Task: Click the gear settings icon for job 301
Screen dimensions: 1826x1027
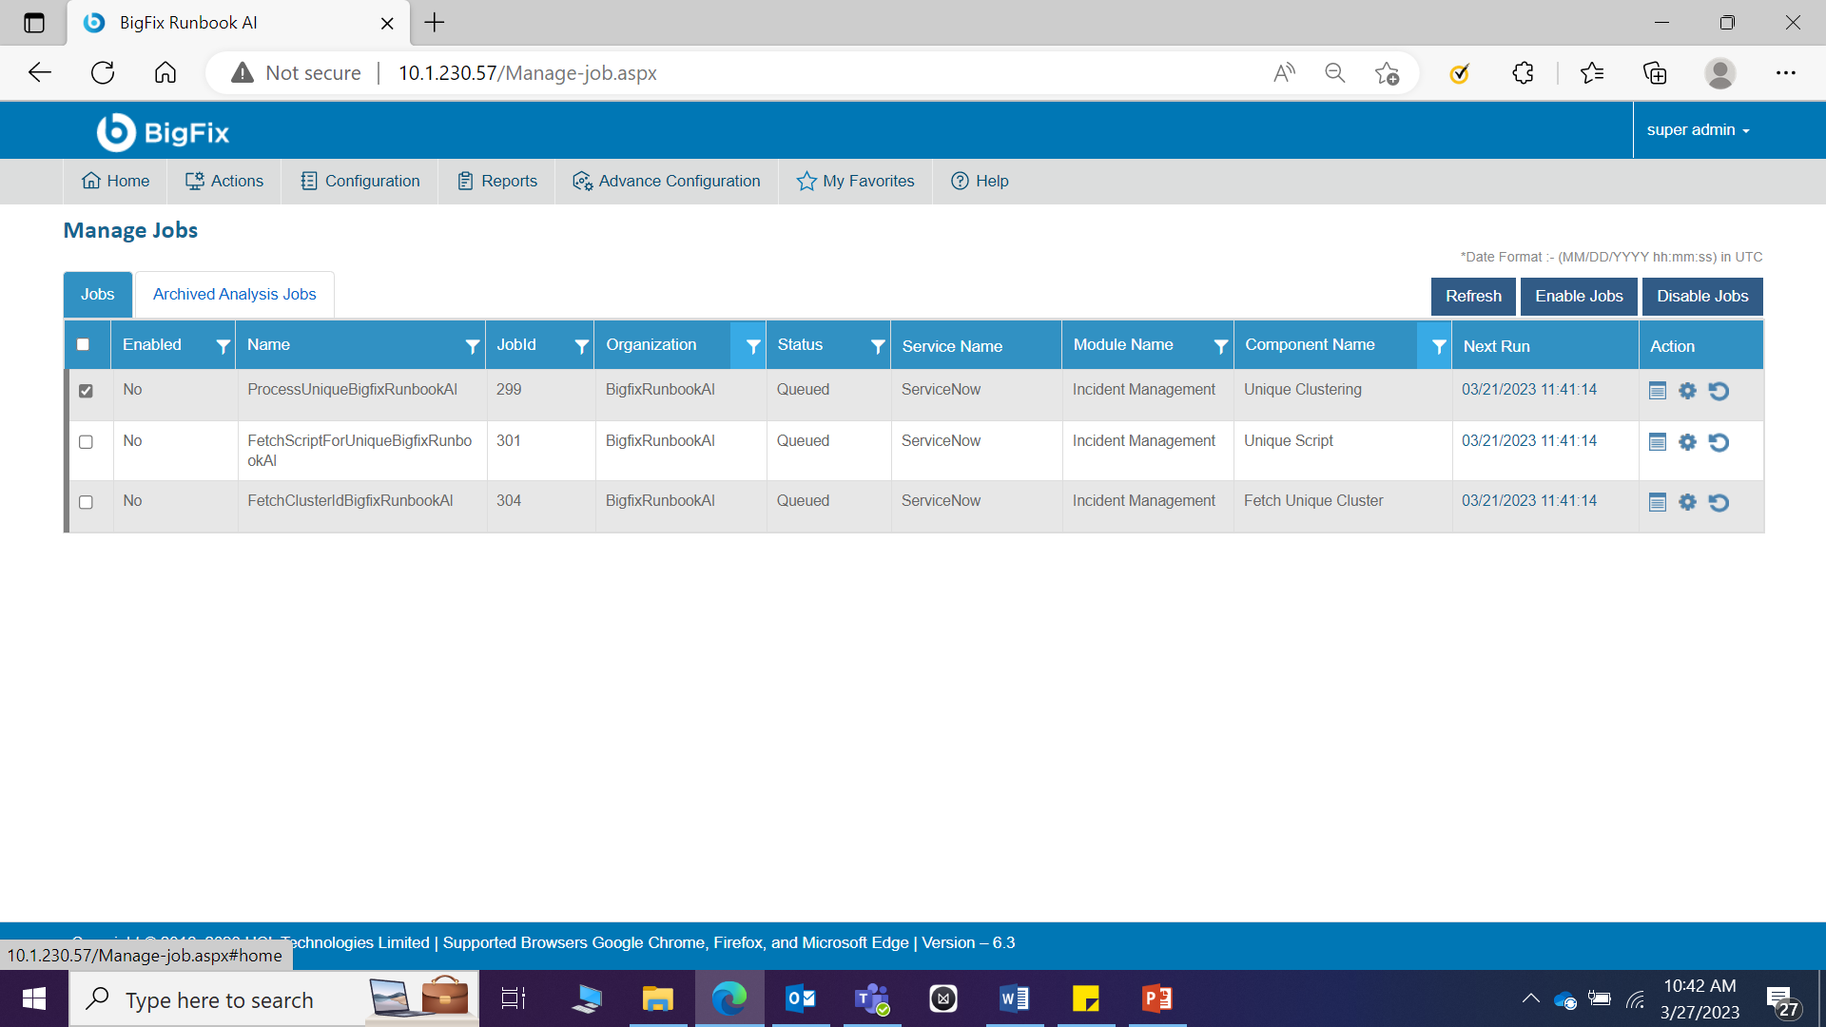Action: [x=1687, y=442]
